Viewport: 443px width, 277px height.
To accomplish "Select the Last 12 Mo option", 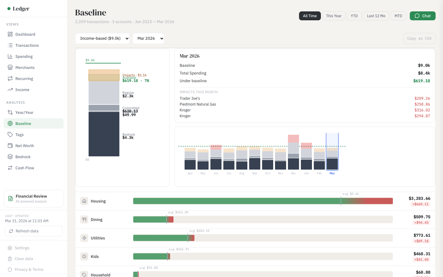I will (376, 16).
